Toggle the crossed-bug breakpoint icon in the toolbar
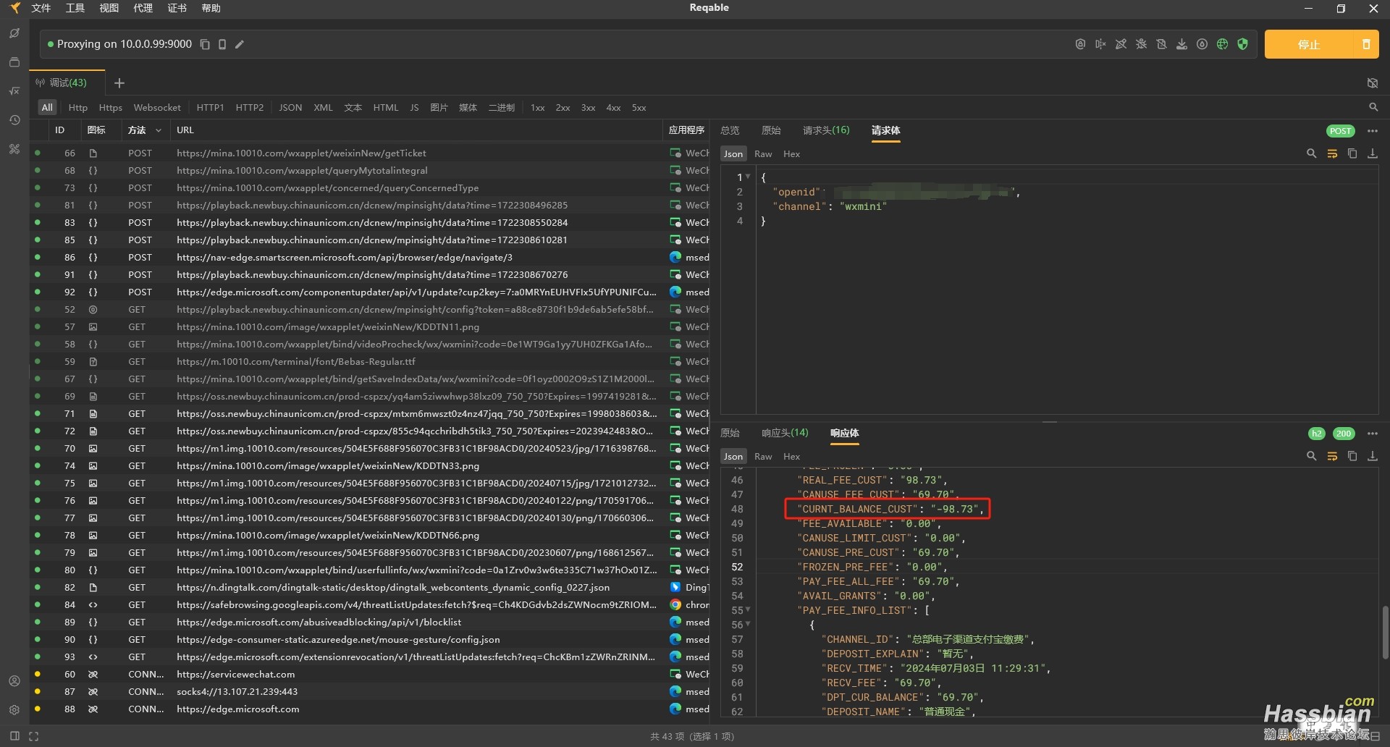 (1141, 44)
